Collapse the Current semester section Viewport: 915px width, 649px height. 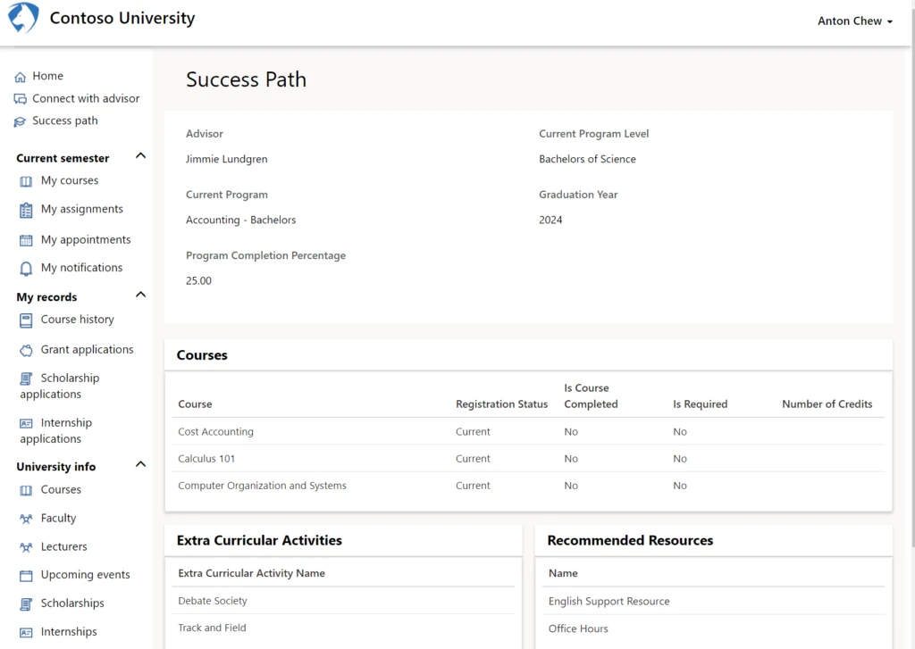[139, 155]
